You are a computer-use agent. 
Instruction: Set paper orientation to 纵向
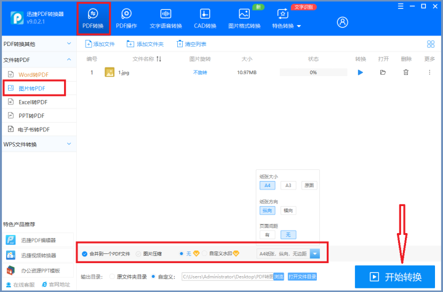(x=267, y=210)
